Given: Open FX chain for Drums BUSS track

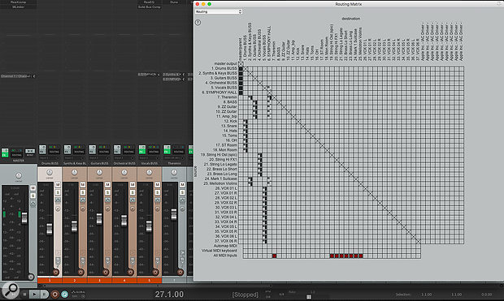Looking at the screenshot, I should [42, 149].
